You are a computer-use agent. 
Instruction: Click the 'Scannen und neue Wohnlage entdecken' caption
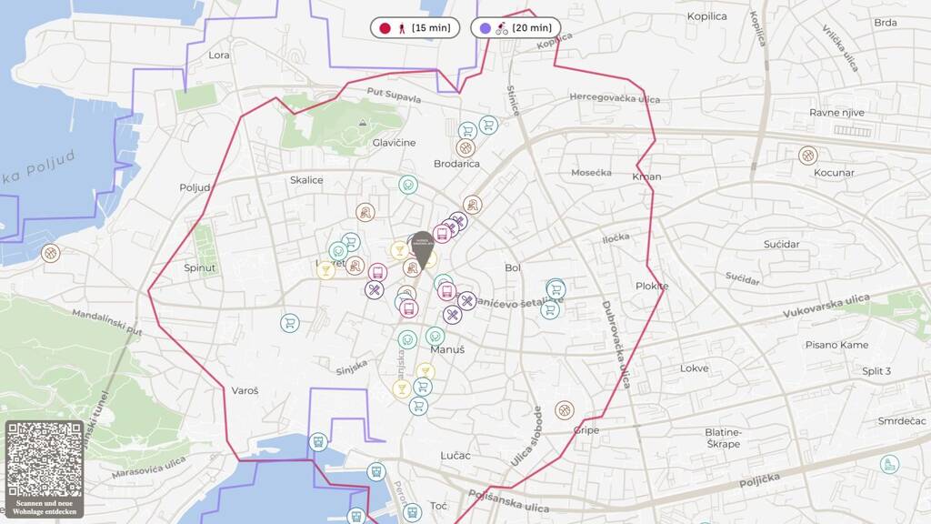(x=44, y=507)
